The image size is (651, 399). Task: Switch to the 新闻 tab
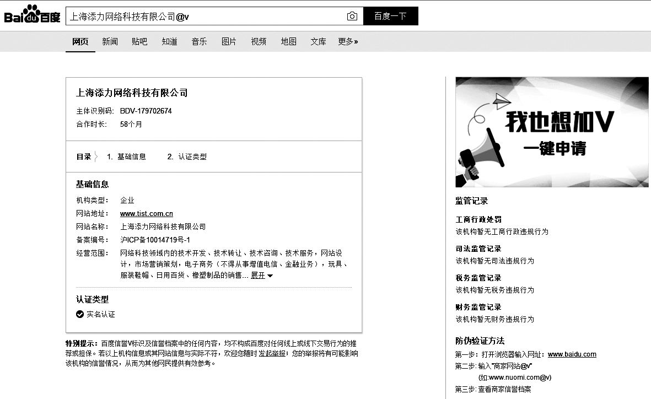click(110, 41)
